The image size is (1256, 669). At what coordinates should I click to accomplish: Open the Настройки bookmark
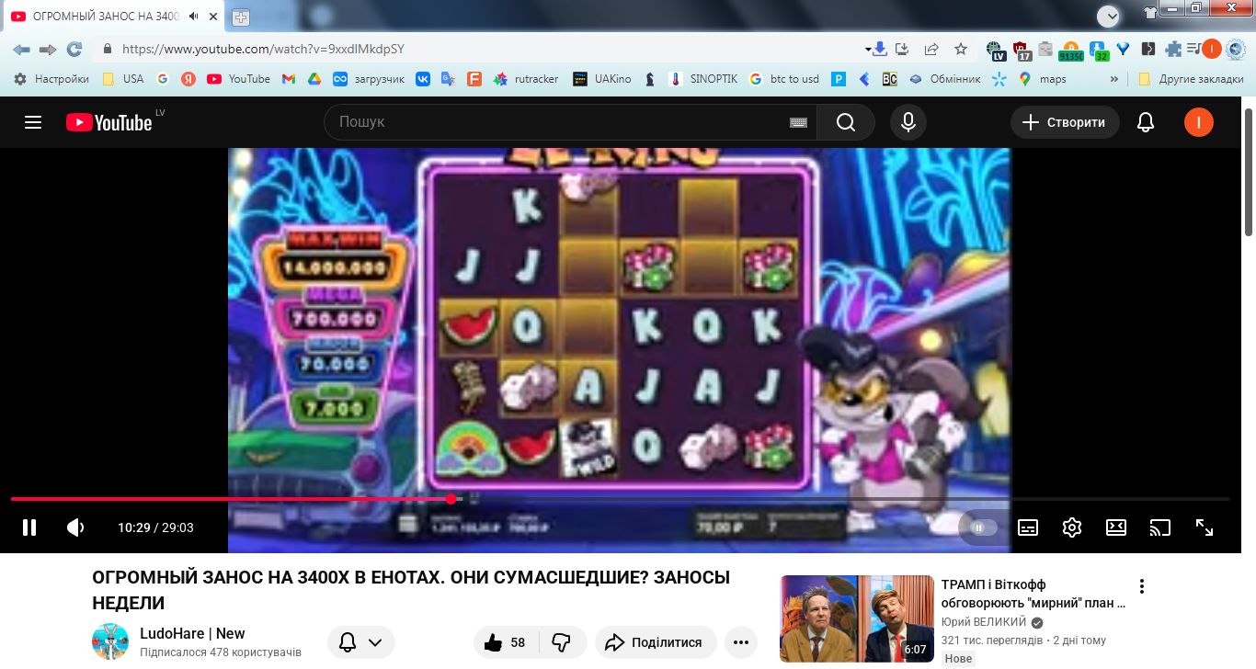pos(51,79)
